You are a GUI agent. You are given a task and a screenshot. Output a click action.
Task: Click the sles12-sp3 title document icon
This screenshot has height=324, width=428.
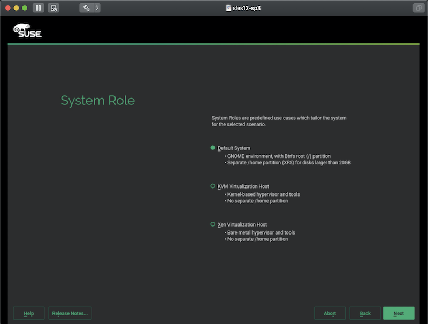point(230,8)
